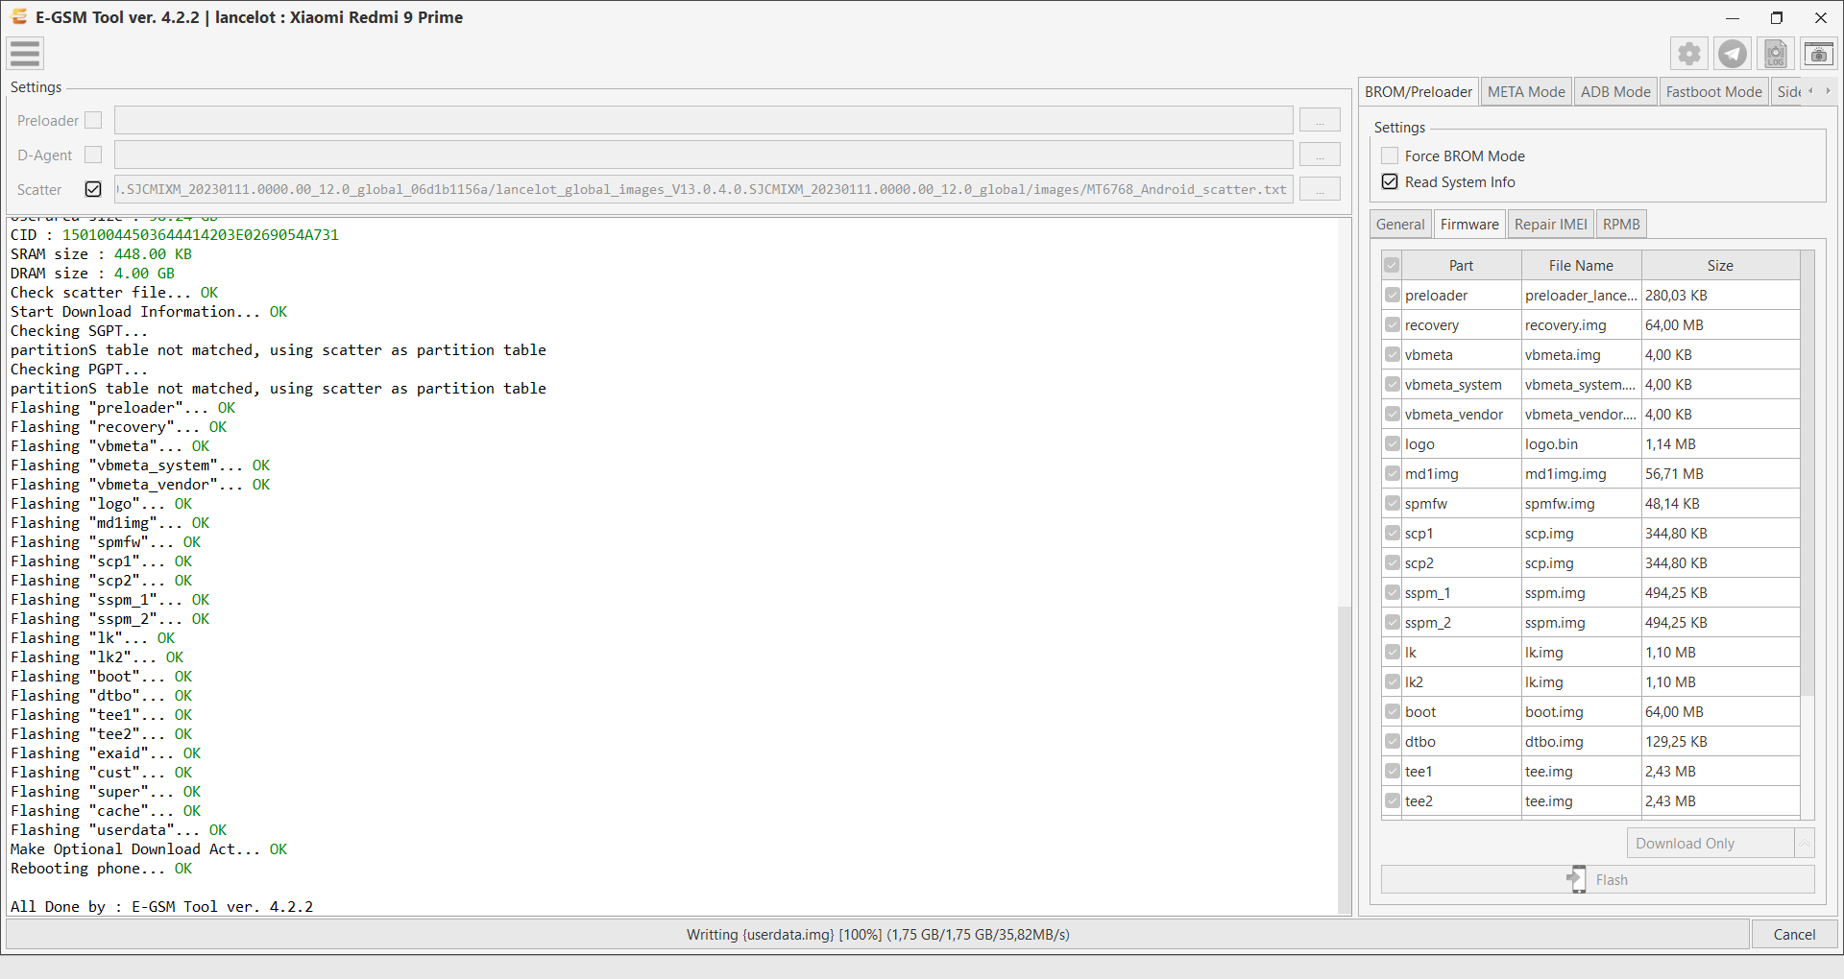The height and width of the screenshot is (979, 1844).
Task: Select the boot.img file name cell
Action: pyautogui.click(x=1581, y=711)
